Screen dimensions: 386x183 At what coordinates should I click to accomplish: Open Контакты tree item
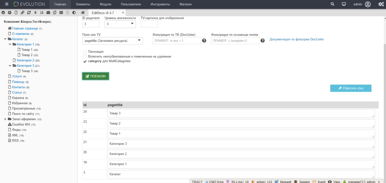[x=19, y=87]
